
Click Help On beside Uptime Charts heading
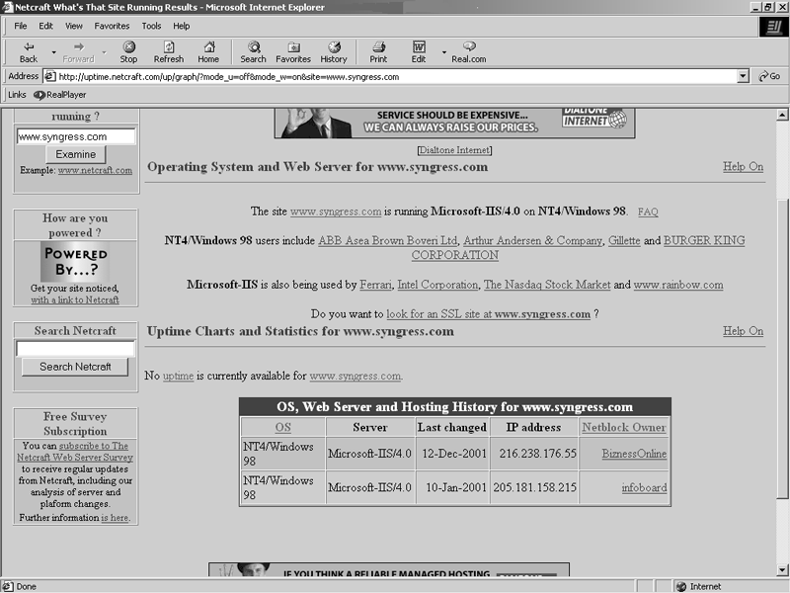click(x=744, y=331)
